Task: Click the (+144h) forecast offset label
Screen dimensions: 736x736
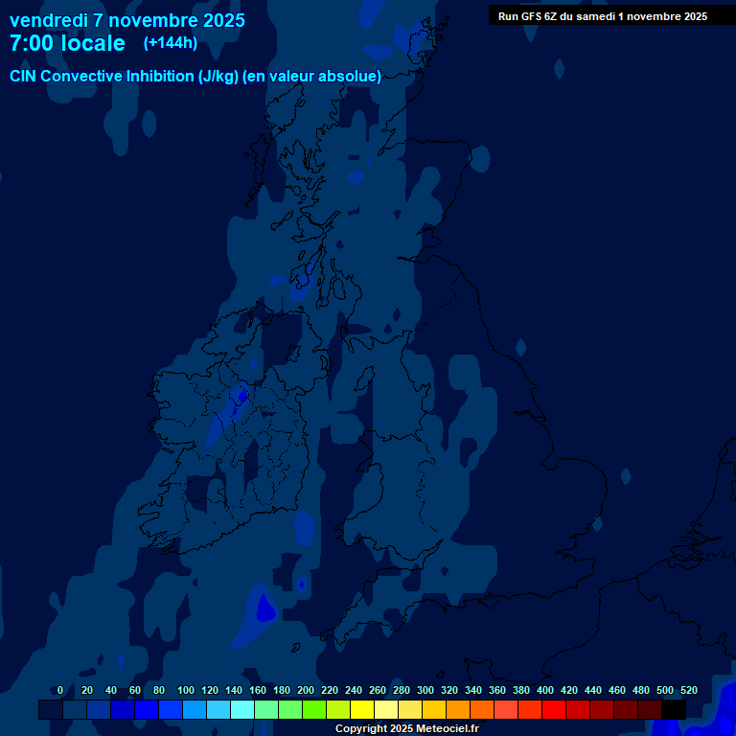Action: pos(170,43)
